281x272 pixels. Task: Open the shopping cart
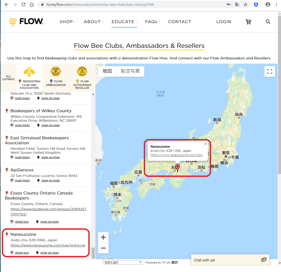tap(248, 22)
